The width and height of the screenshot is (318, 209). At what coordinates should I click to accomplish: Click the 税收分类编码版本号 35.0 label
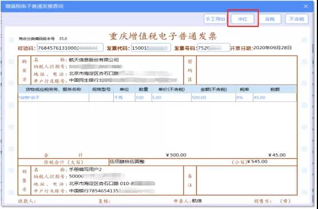[43, 38]
